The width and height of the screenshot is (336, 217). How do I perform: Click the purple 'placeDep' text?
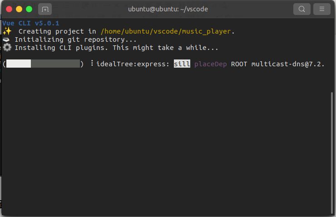pyautogui.click(x=211, y=64)
